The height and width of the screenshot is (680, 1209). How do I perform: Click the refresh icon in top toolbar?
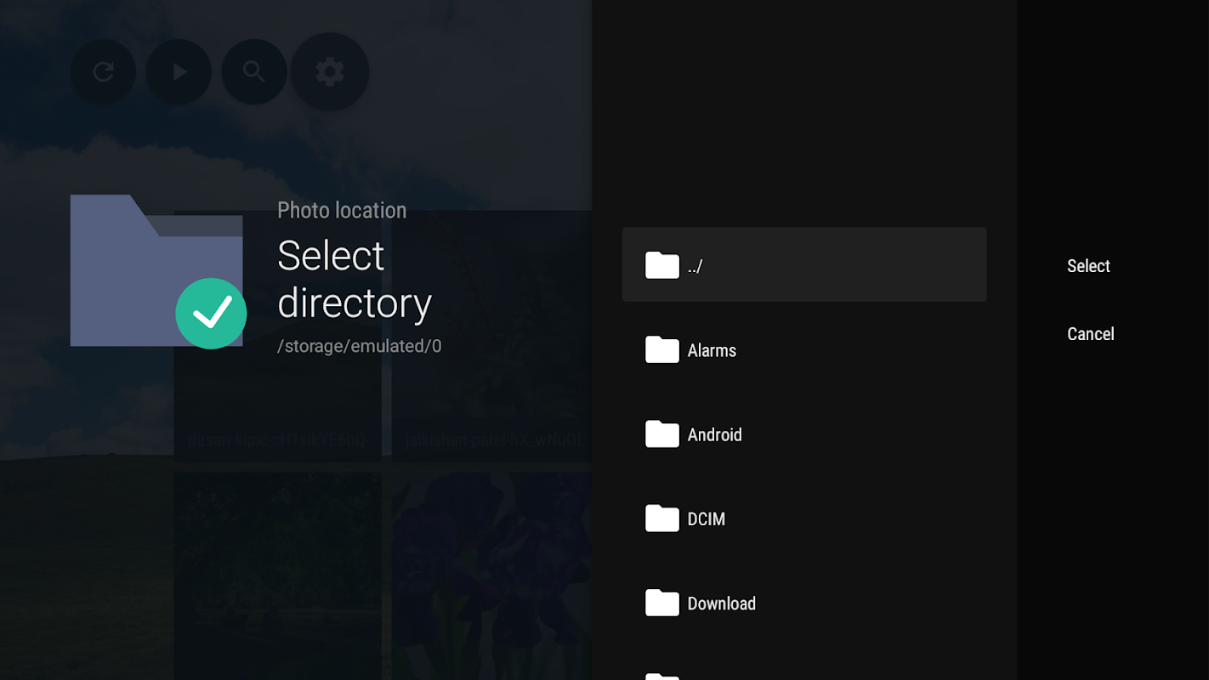103,71
